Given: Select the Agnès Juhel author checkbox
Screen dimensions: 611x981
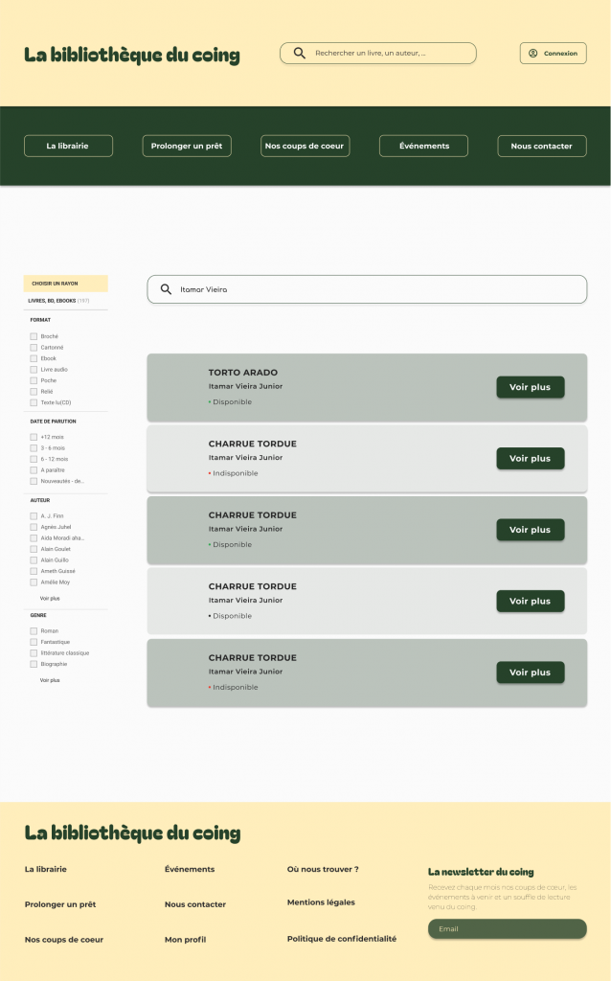Looking at the screenshot, I should tap(34, 527).
